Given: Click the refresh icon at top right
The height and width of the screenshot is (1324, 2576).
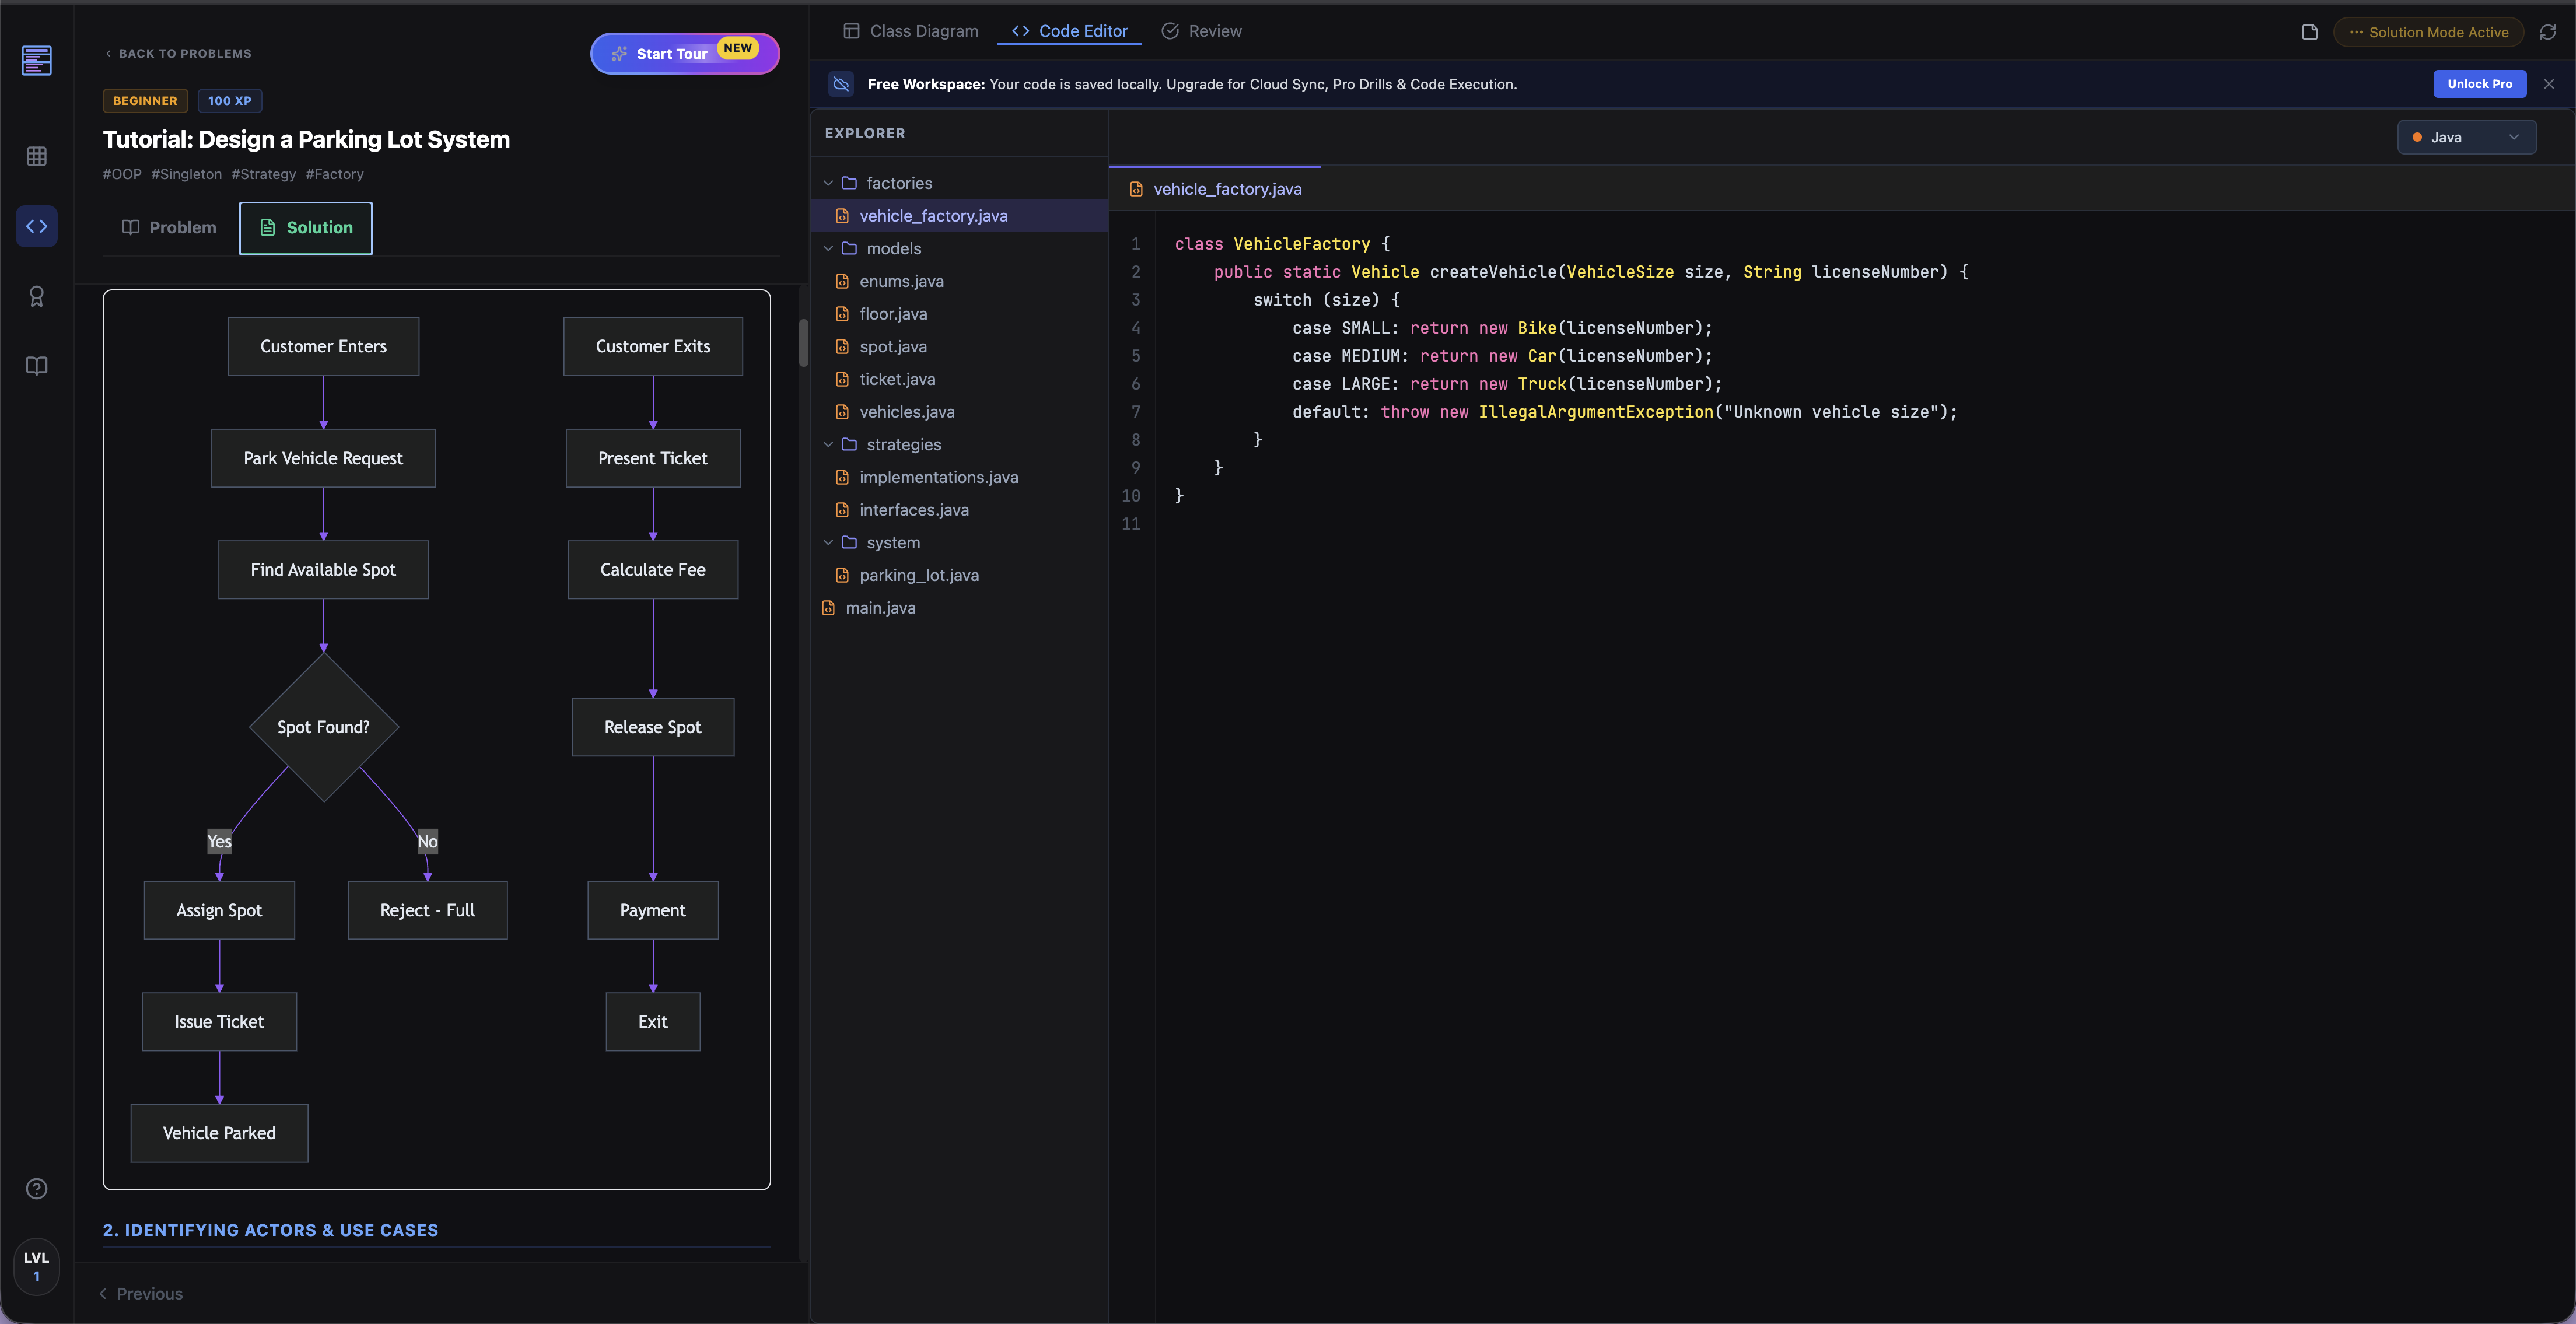Looking at the screenshot, I should click(x=2547, y=32).
